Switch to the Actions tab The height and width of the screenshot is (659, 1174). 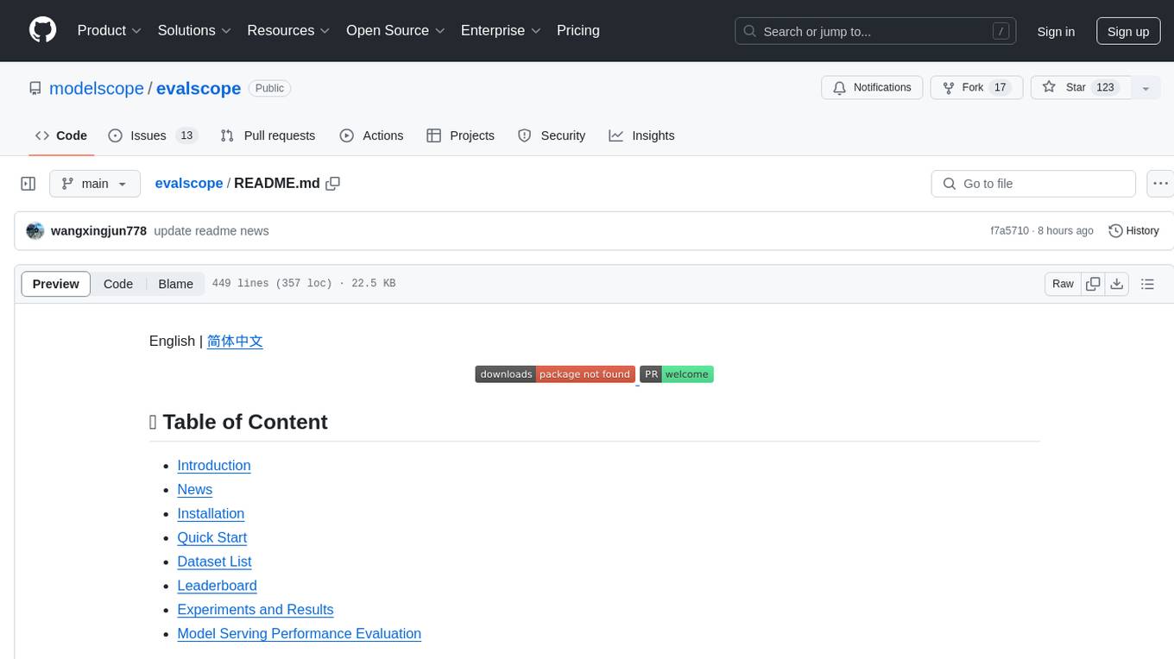click(371, 135)
